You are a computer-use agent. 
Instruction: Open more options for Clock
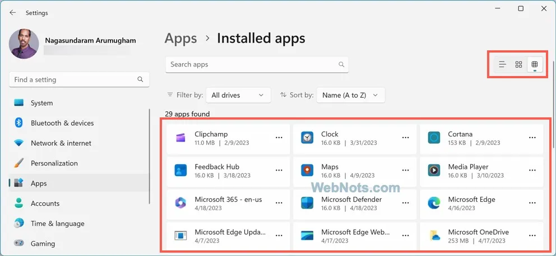pos(406,138)
